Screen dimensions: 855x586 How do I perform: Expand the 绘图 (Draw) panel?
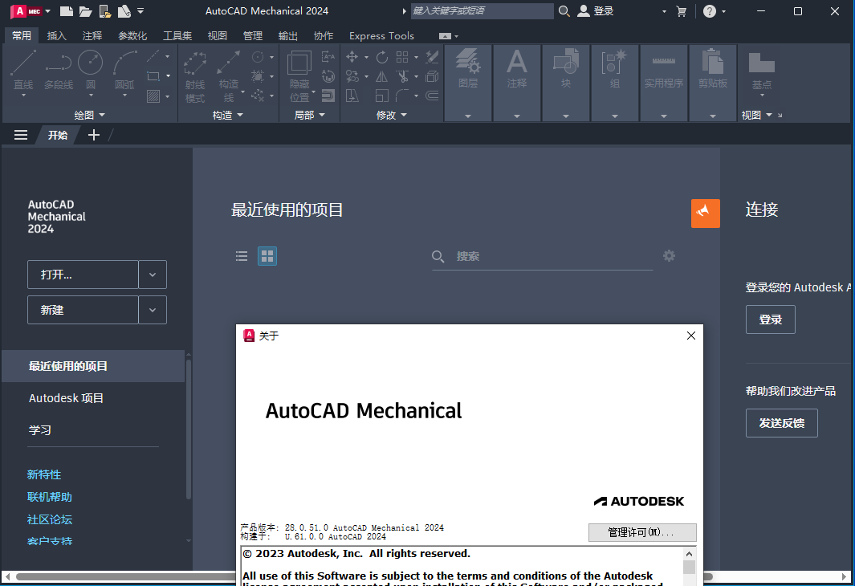click(89, 115)
